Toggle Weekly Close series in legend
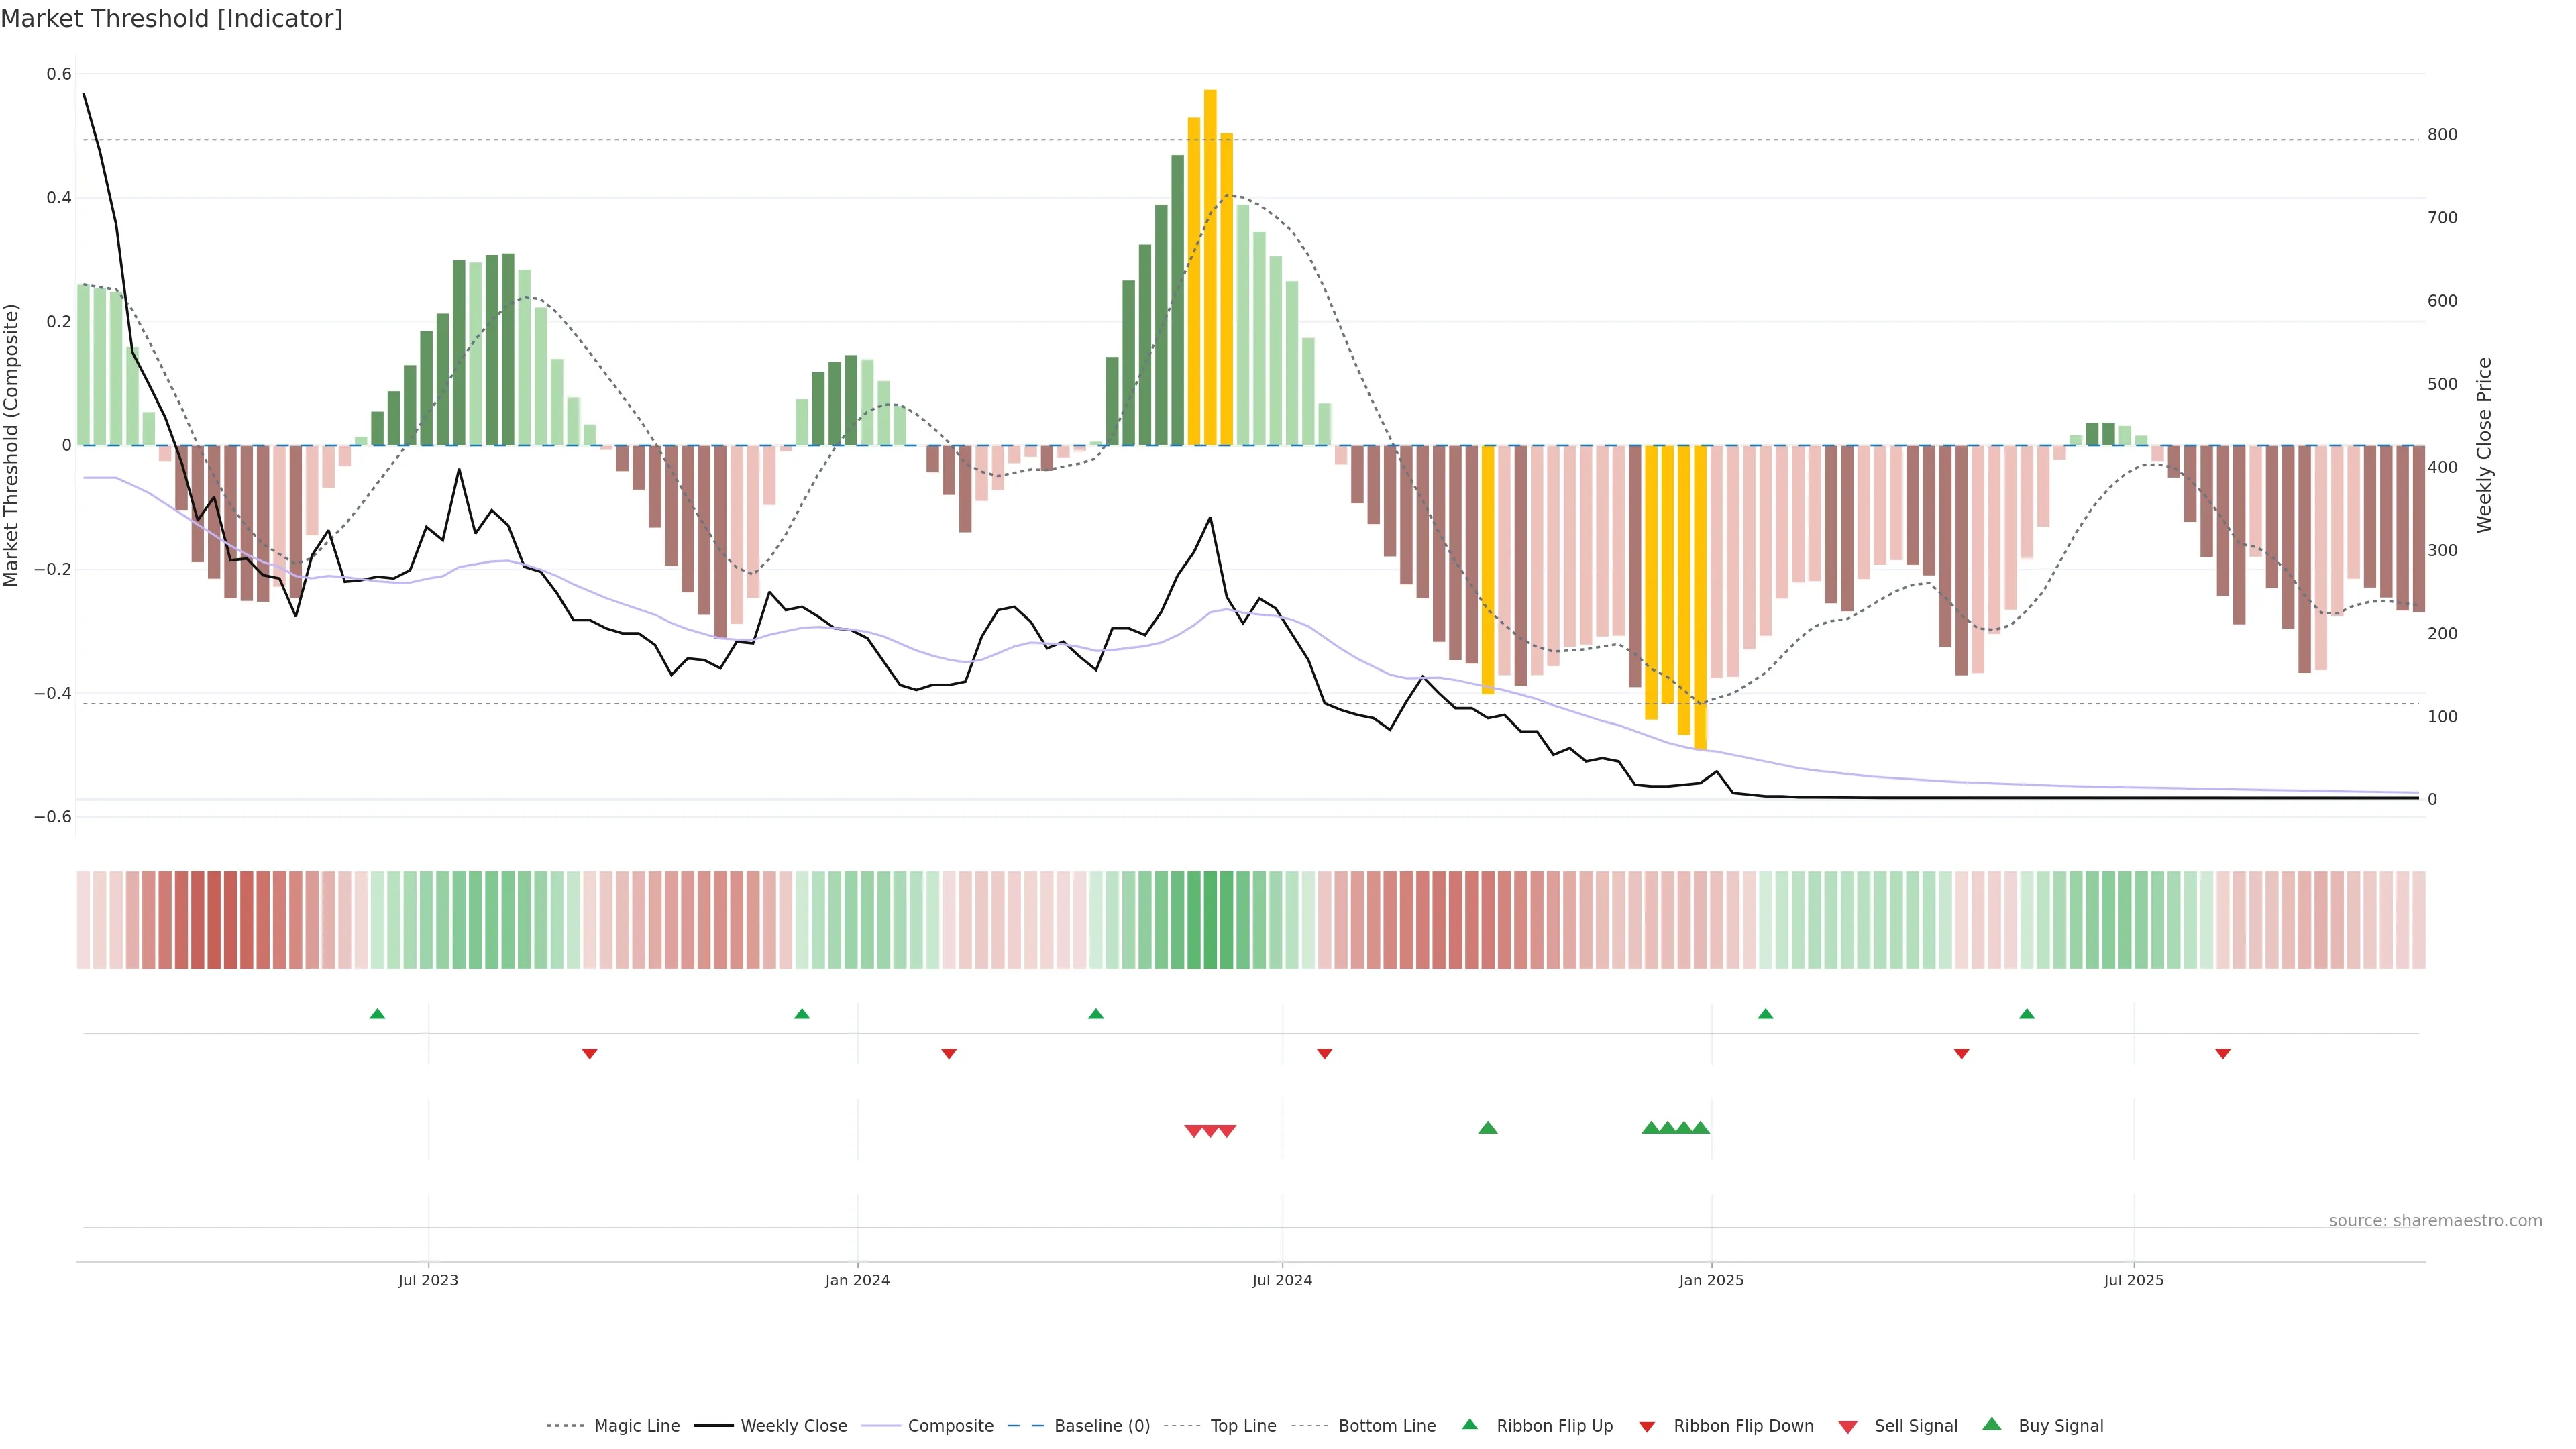 click(793, 1426)
